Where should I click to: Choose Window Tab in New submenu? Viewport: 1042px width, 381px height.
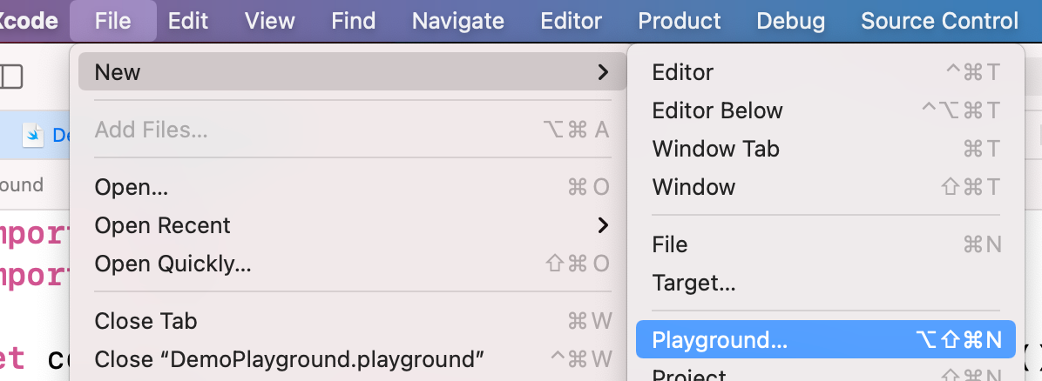point(826,149)
